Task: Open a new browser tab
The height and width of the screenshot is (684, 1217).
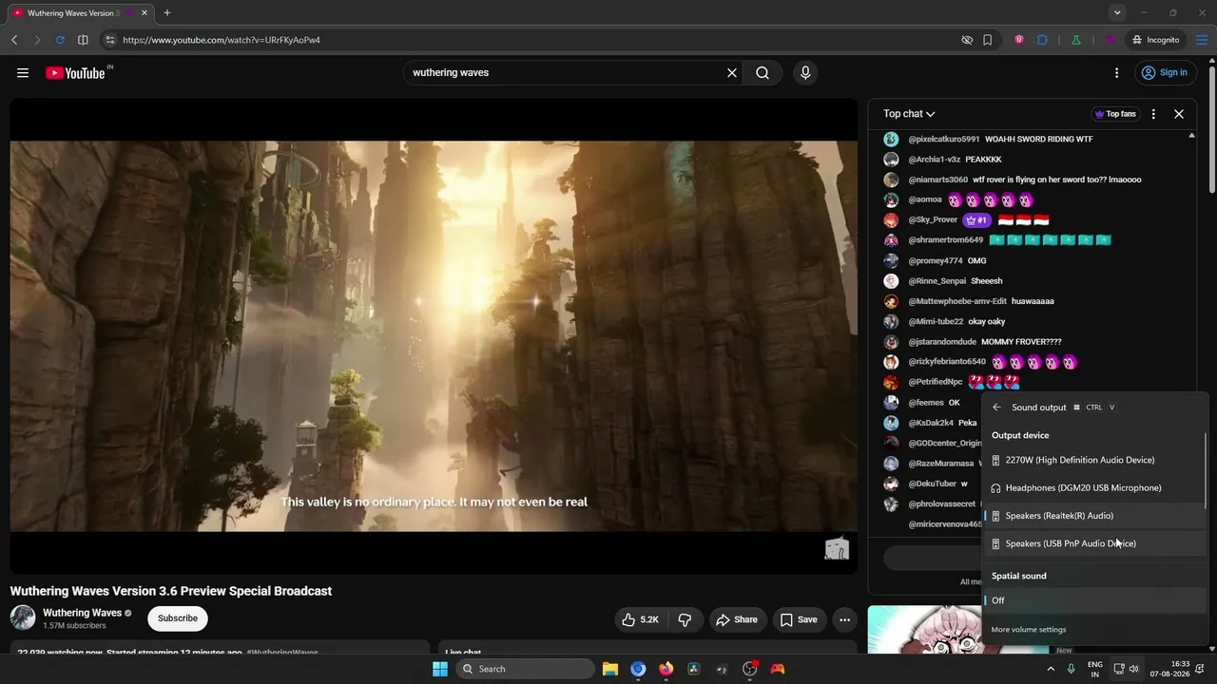Action: (x=167, y=13)
